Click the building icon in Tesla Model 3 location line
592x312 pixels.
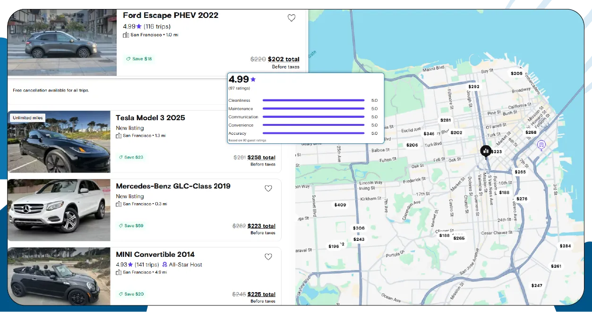coord(119,136)
